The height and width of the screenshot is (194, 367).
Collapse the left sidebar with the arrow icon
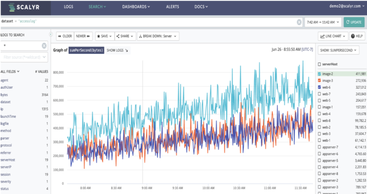point(51,35)
